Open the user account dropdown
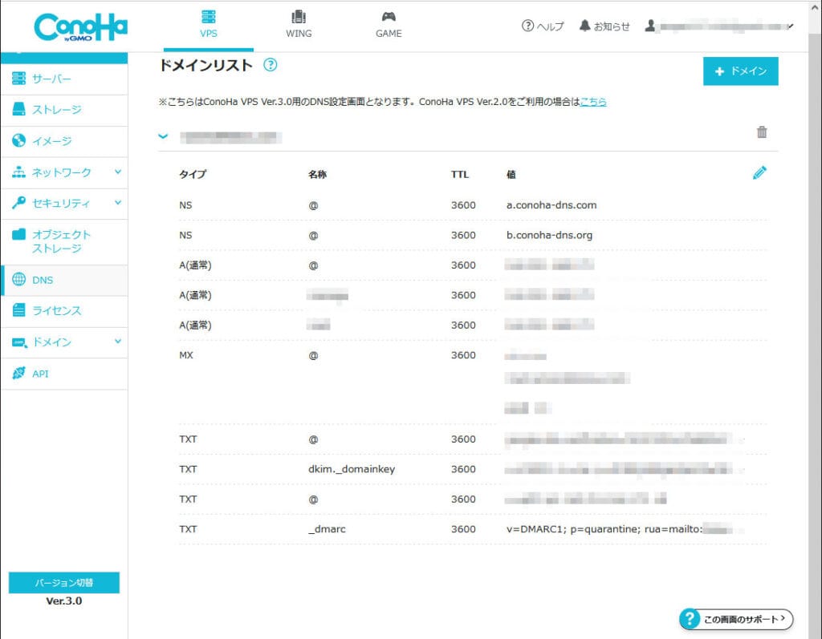This screenshot has width=822, height=639. coord(718,26)
